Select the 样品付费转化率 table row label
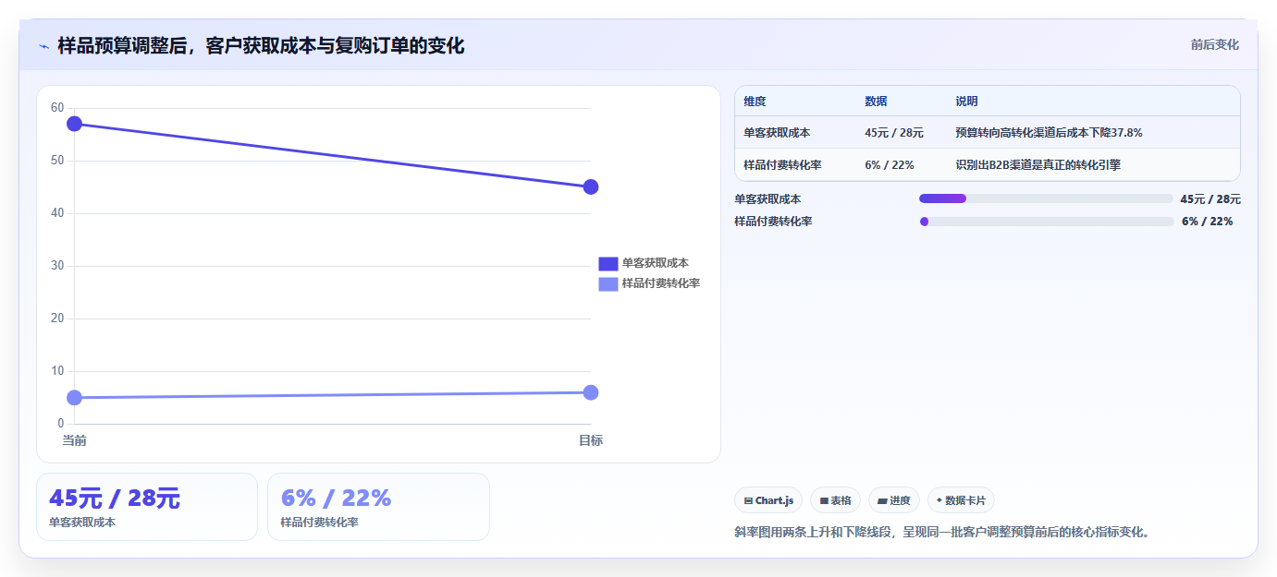Screen dimensions: 1277x577 coord(782,165)
